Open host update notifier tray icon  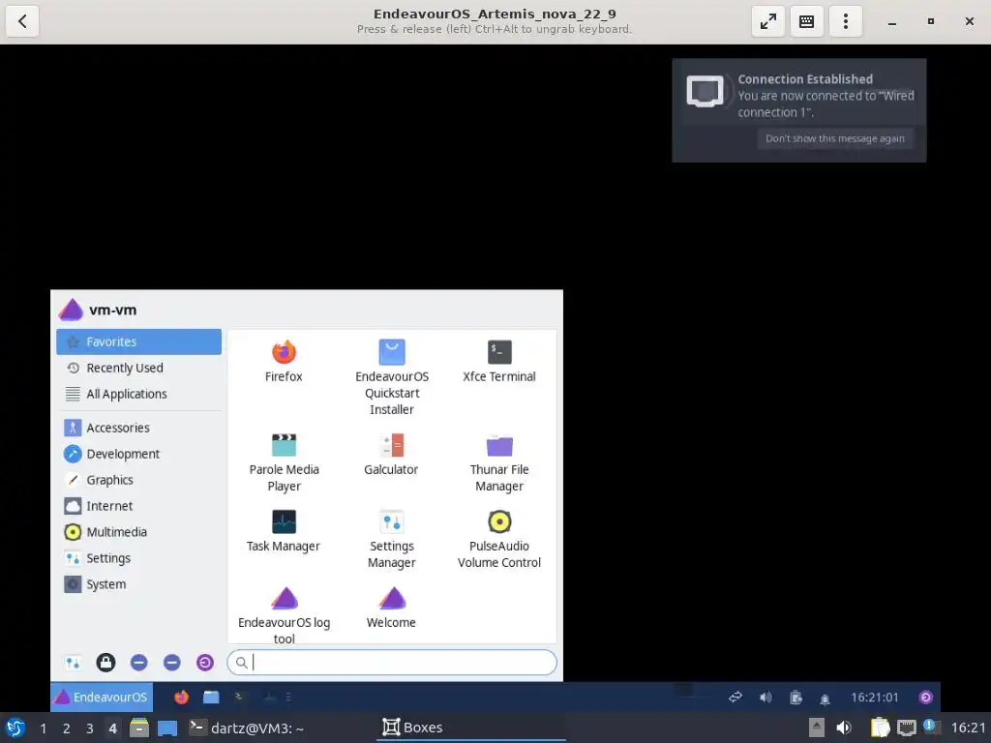[931, 727]
